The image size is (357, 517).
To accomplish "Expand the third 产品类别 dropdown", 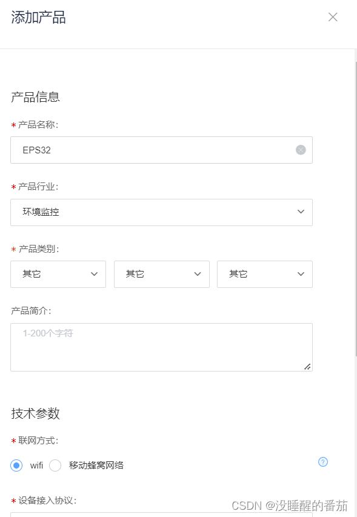I will click(264, 274).
